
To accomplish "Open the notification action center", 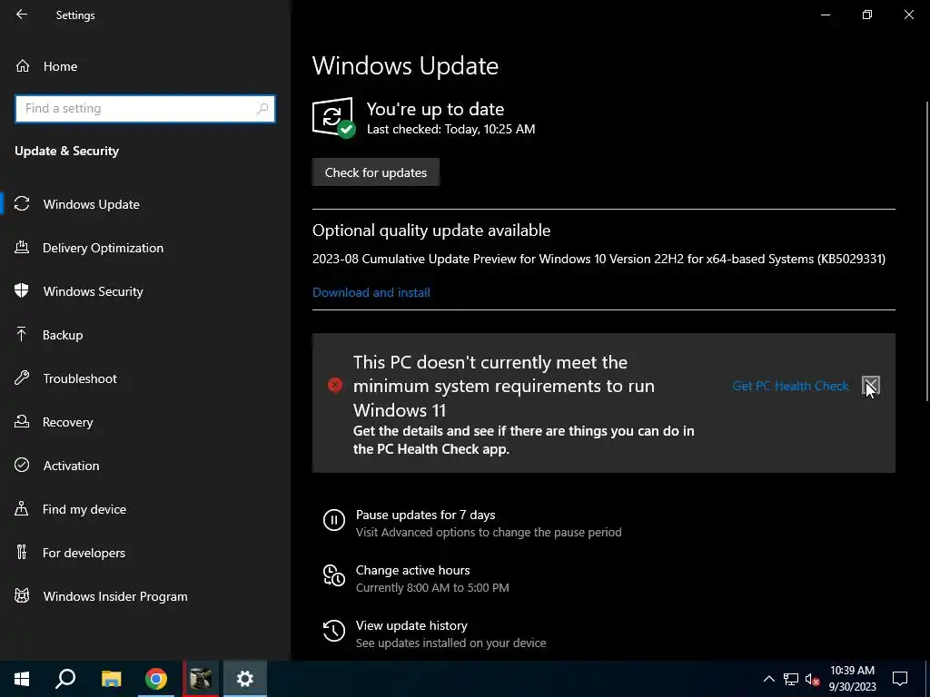I will [900, 679].
